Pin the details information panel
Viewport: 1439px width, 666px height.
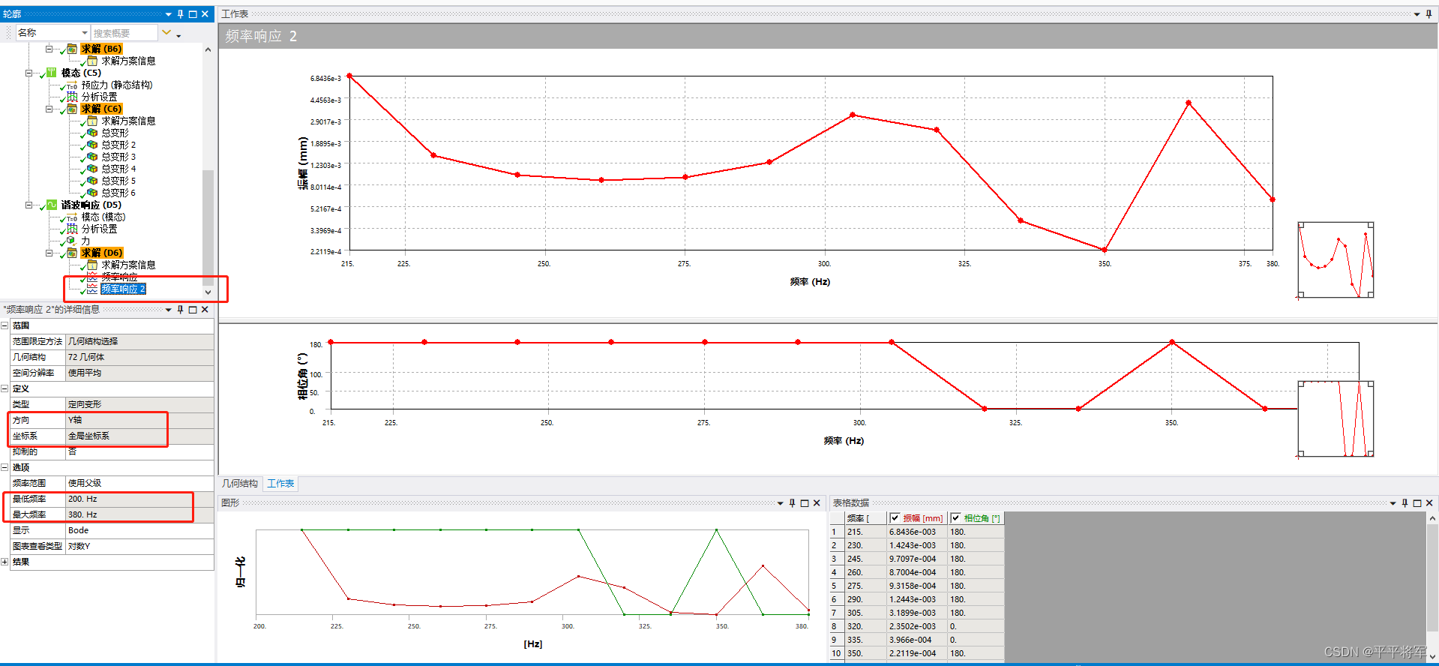point(180,310)
